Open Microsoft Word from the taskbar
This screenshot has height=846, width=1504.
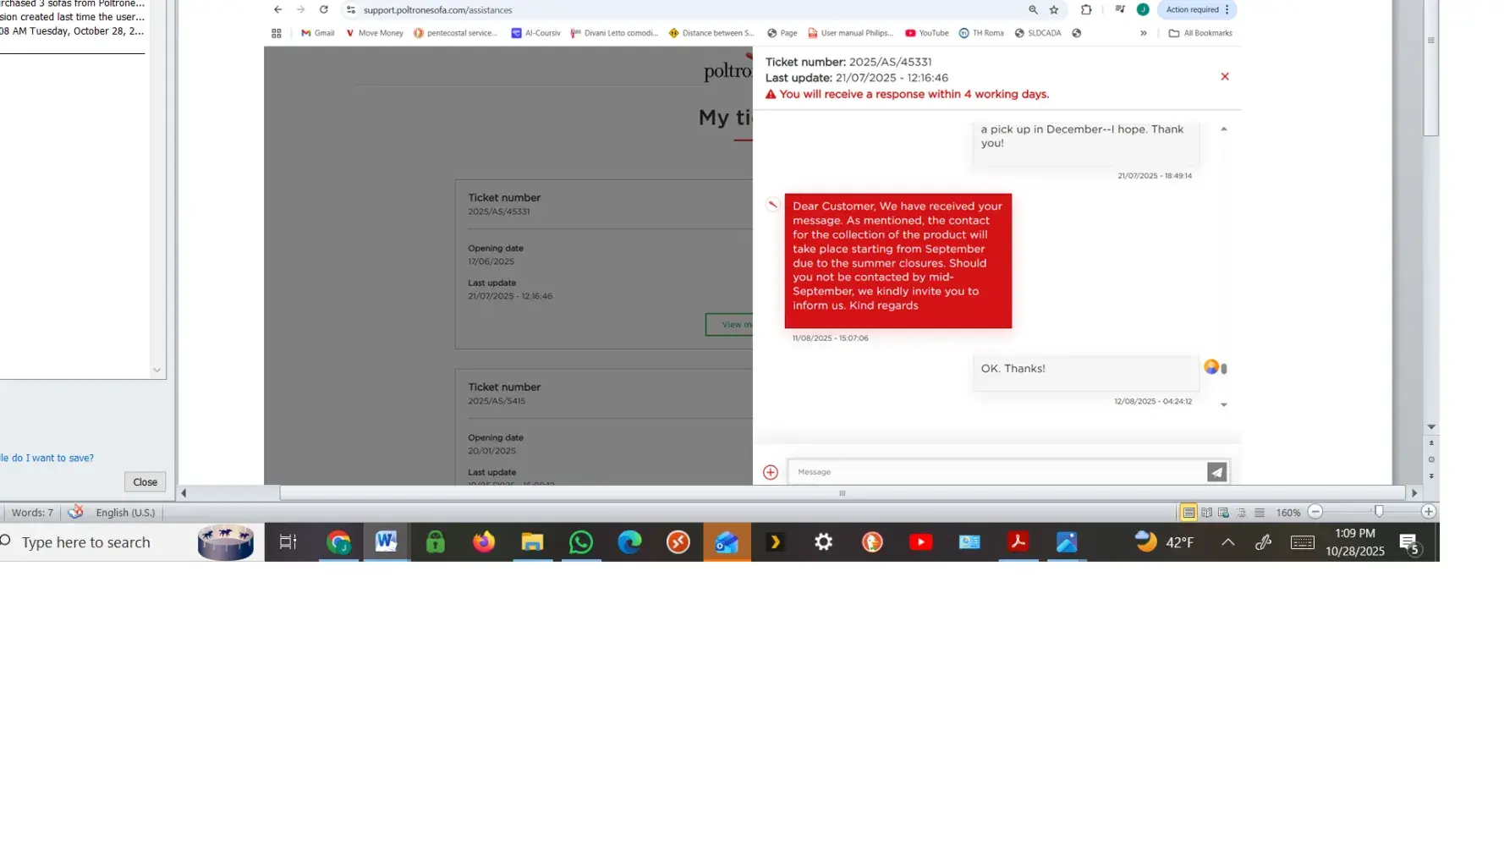pos(387,542)
